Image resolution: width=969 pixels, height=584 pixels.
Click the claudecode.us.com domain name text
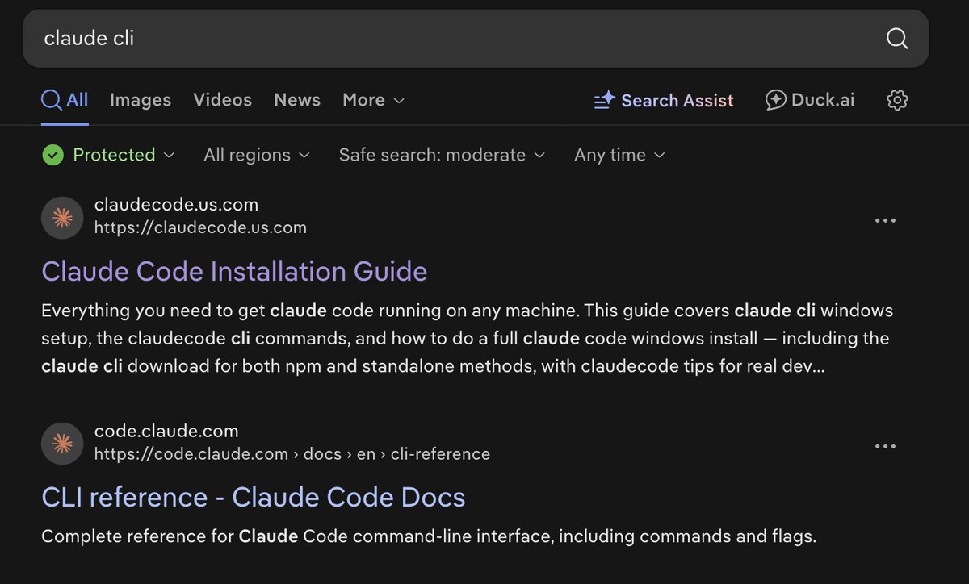(176, 205)
